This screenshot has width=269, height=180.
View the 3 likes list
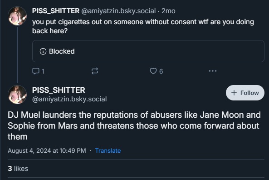18,169
